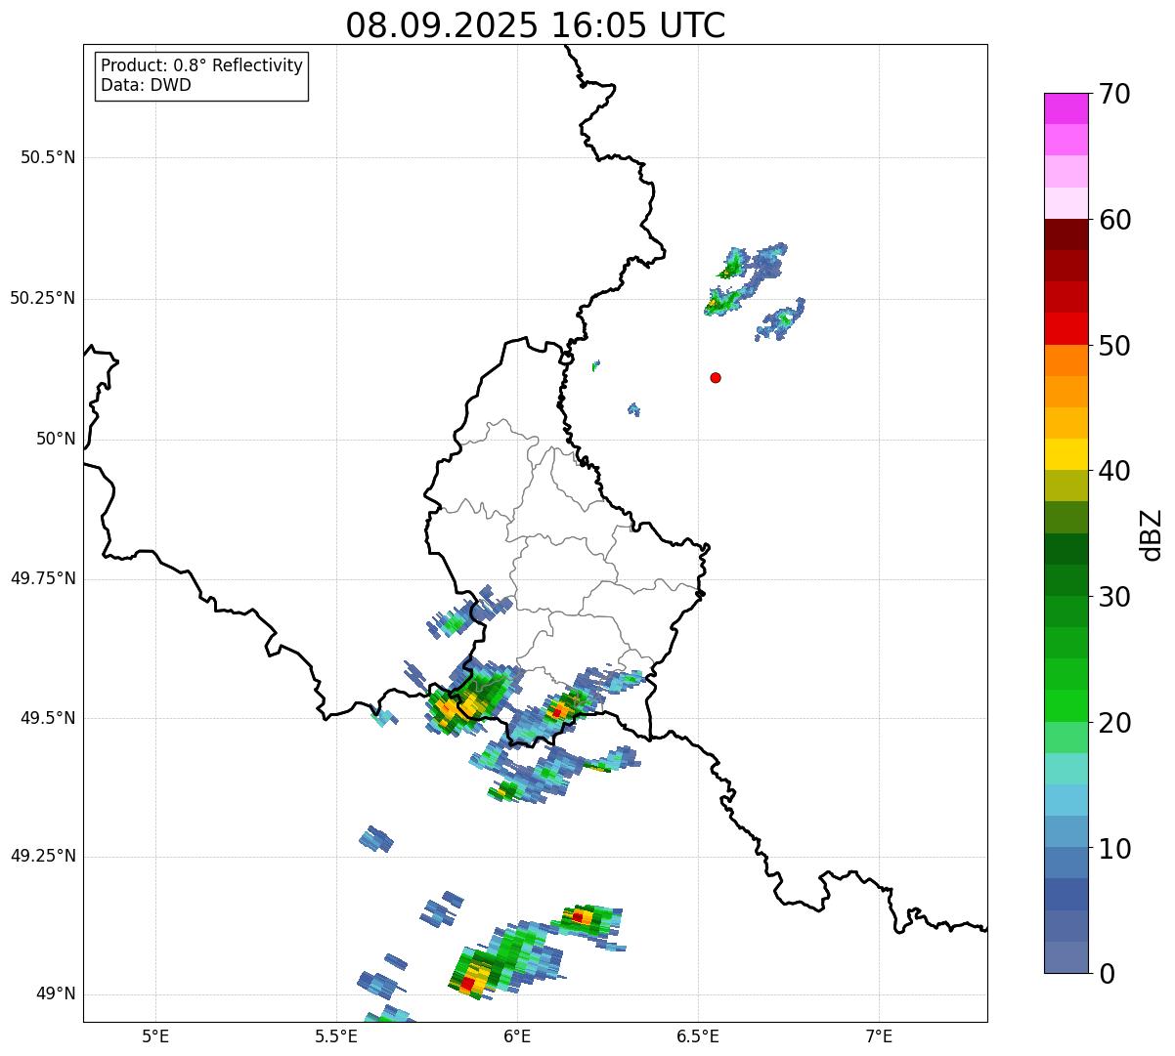The height and width of the screenshot is (1056, 1175).
Task: Click the longitude label "7°E"
Action: (879, 1036)
